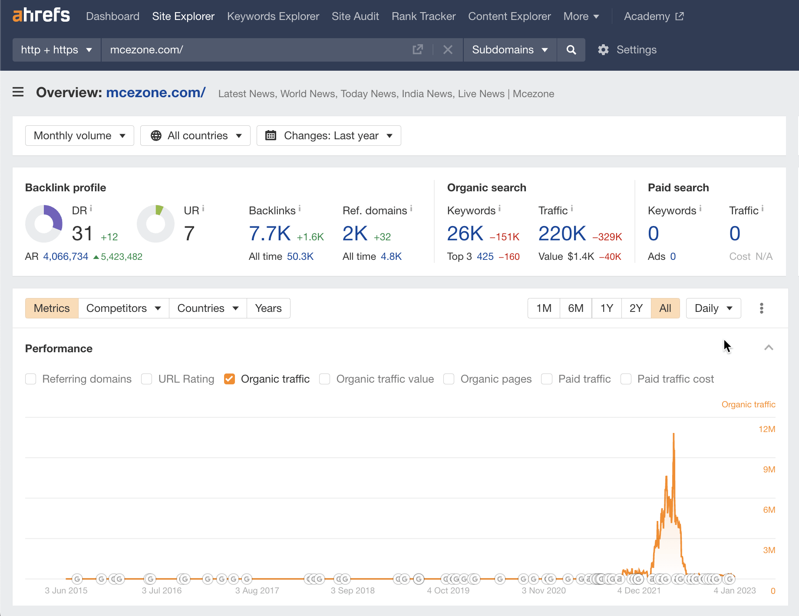Switch to the Years tab
The image size is (799, 616).
pos(268,308)
